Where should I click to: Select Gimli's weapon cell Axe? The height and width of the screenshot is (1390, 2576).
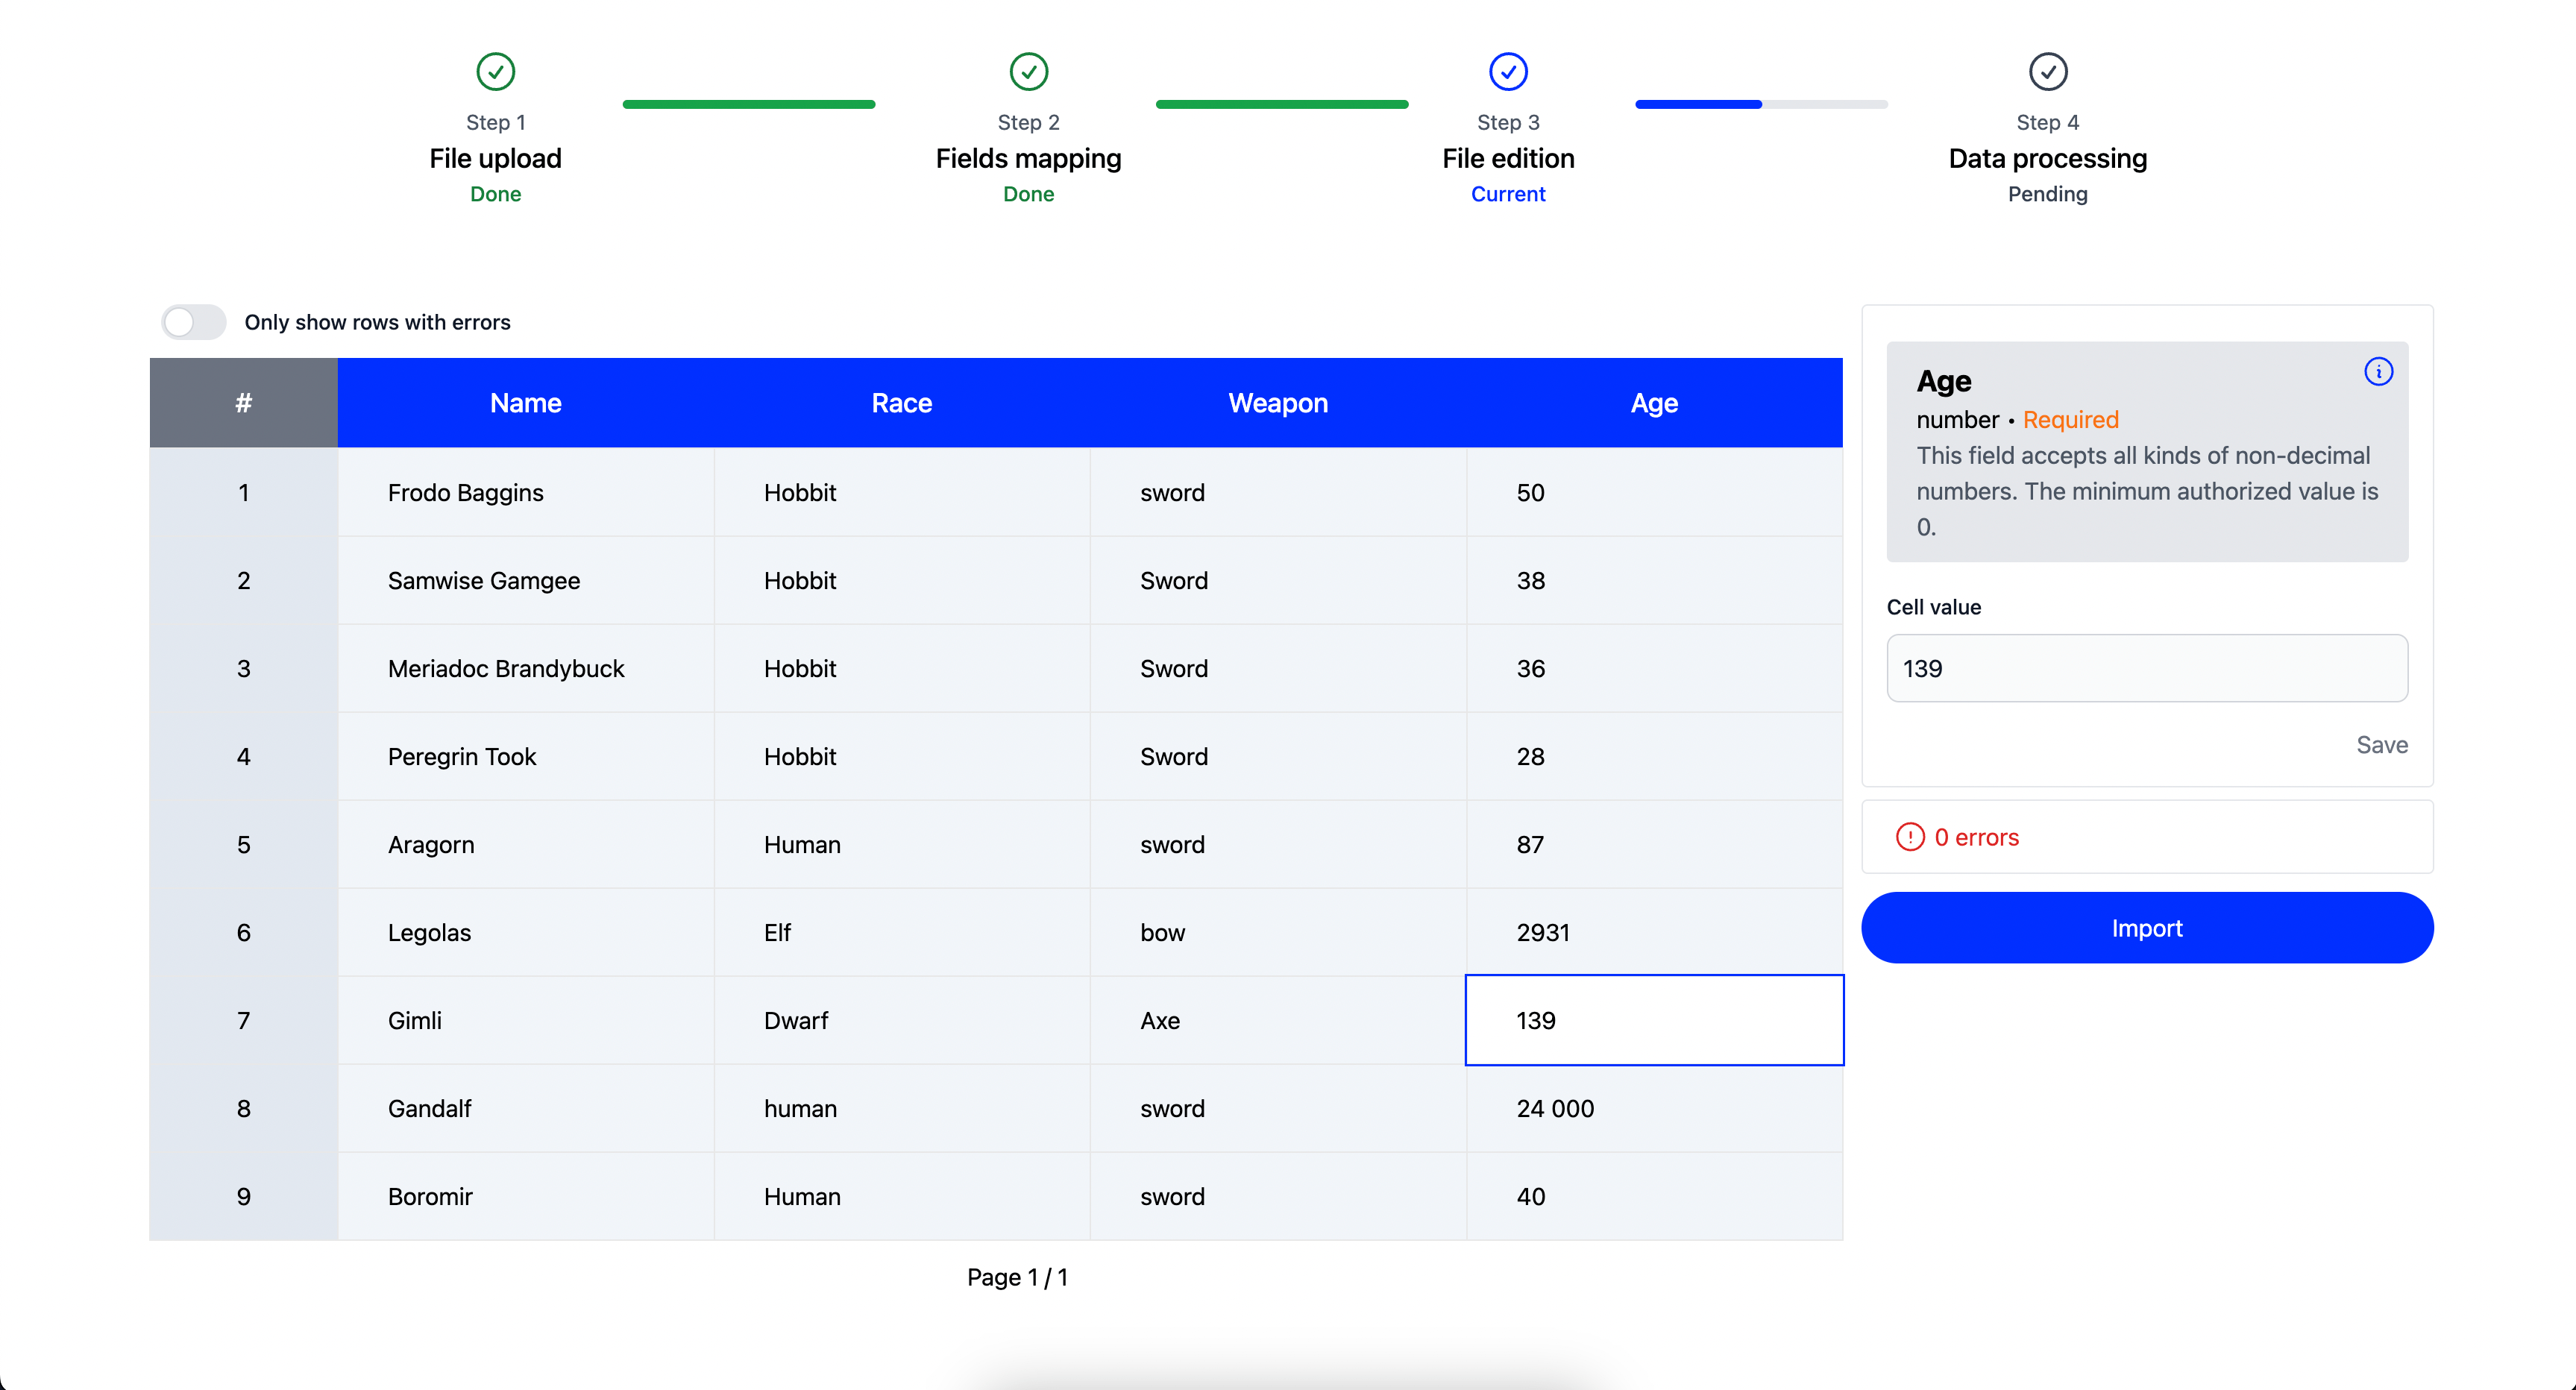1277,1020
